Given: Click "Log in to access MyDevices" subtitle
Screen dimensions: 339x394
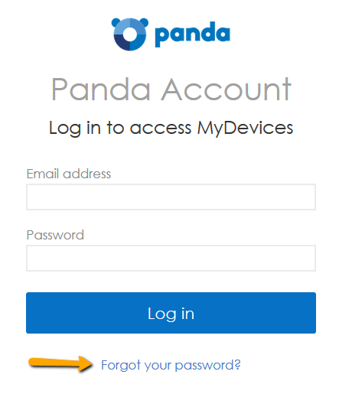Looking at the screenshot, I should click(x=171, y=128).
